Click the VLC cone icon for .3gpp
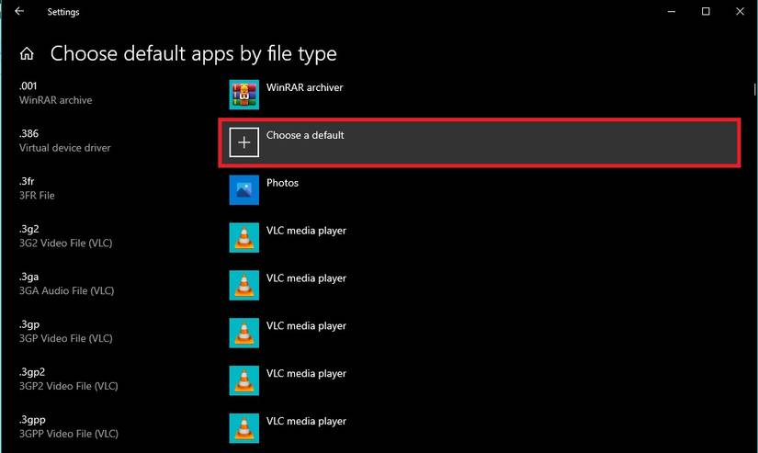Image resolution: width=758 pixels, height=453 pixels. point(243,428)
